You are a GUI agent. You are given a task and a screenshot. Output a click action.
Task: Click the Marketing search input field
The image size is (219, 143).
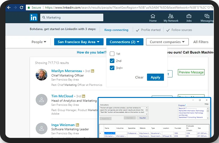point(72,18)
